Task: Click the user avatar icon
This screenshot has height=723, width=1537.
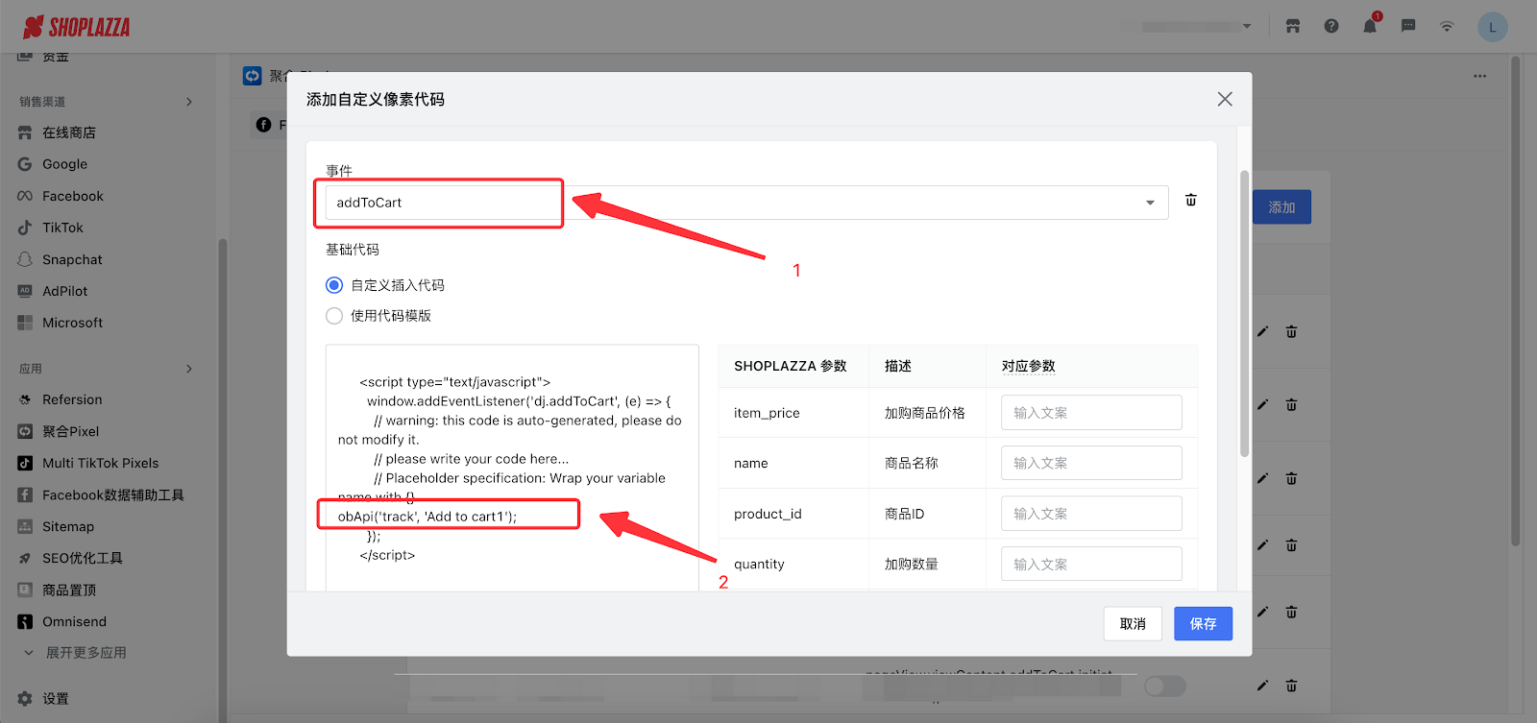Action: [x=1492, y=27]
